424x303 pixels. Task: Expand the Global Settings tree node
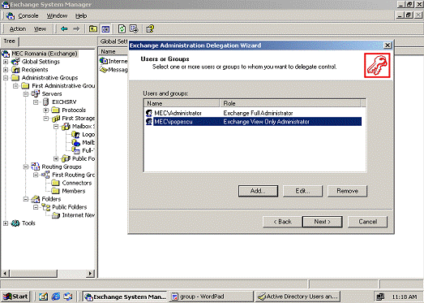[x=6, y=62]
